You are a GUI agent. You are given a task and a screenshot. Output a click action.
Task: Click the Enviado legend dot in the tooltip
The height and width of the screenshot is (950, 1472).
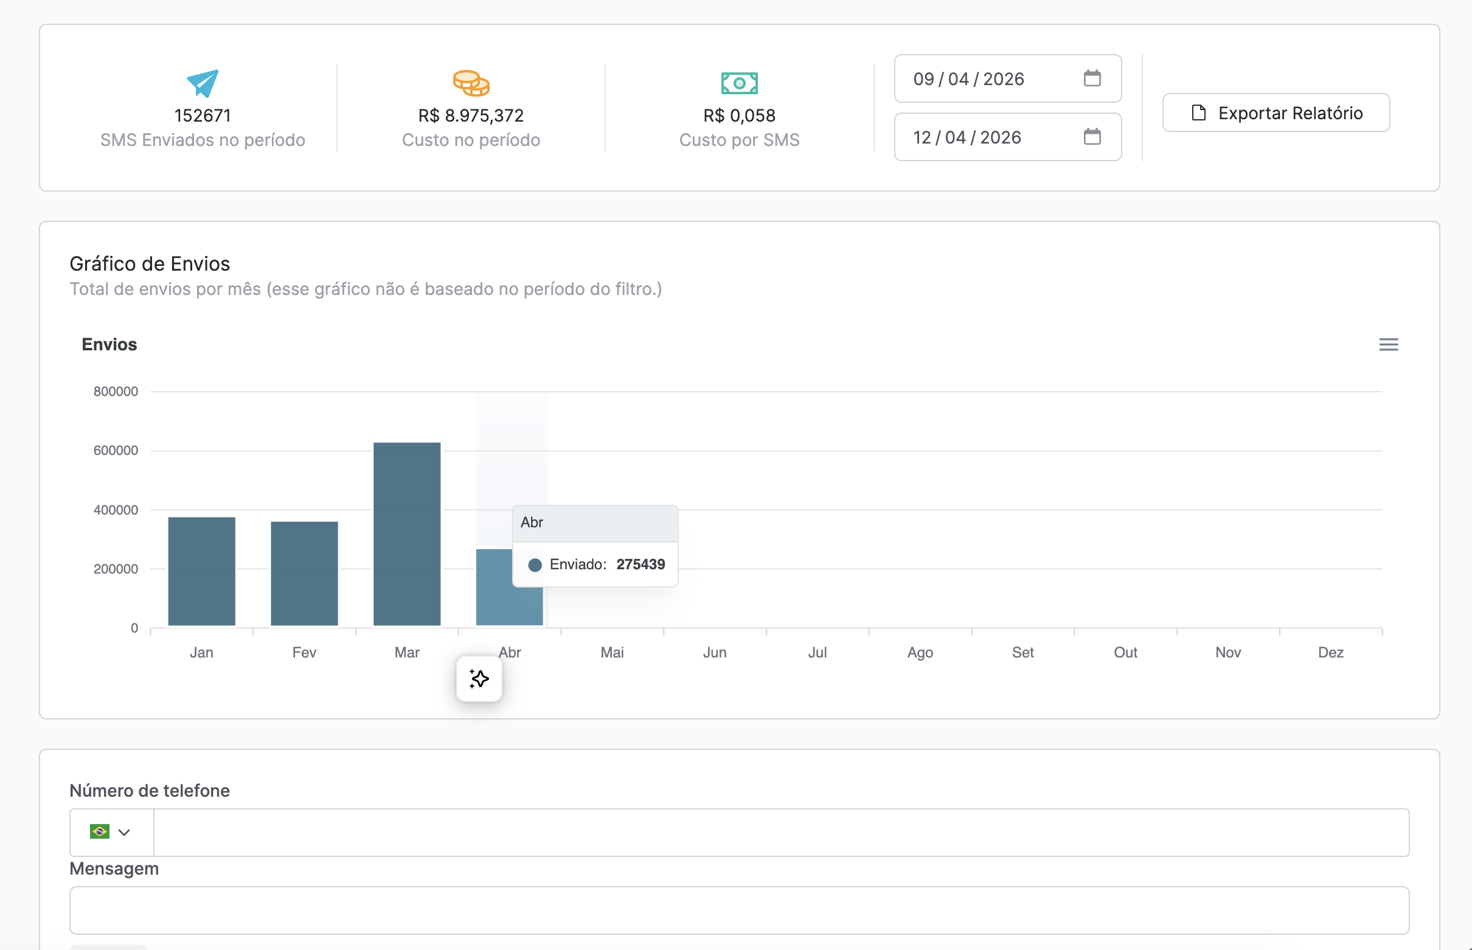pyautogui.click(x=535, y=564)
